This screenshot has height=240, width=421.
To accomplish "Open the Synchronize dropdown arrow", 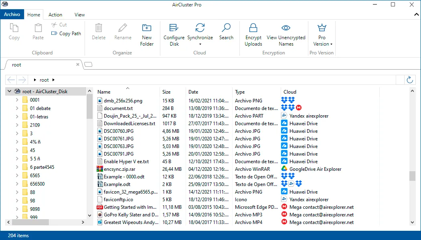I will (x=200, y=44).
